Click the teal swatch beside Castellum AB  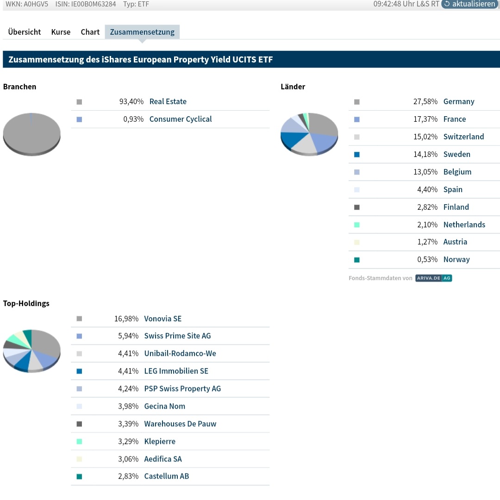click(x=80, y=476)
